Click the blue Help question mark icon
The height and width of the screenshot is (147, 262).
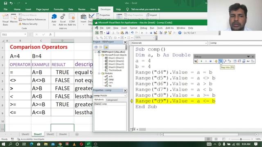click(x=180, y=33)
